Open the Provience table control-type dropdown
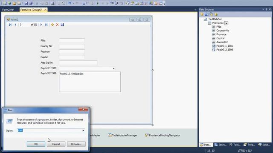This screenshot has width=273, height=153. (x=226, y=23)
